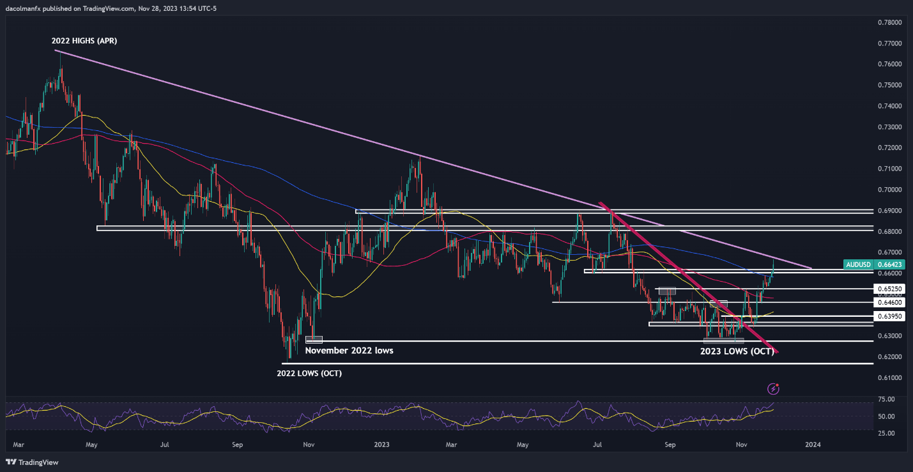
Task: Select the gray box above 'November 2022 lows'
Action: (x=314, y=340)
